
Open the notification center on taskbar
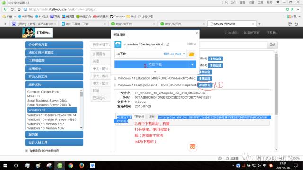[x=295, y=166]
